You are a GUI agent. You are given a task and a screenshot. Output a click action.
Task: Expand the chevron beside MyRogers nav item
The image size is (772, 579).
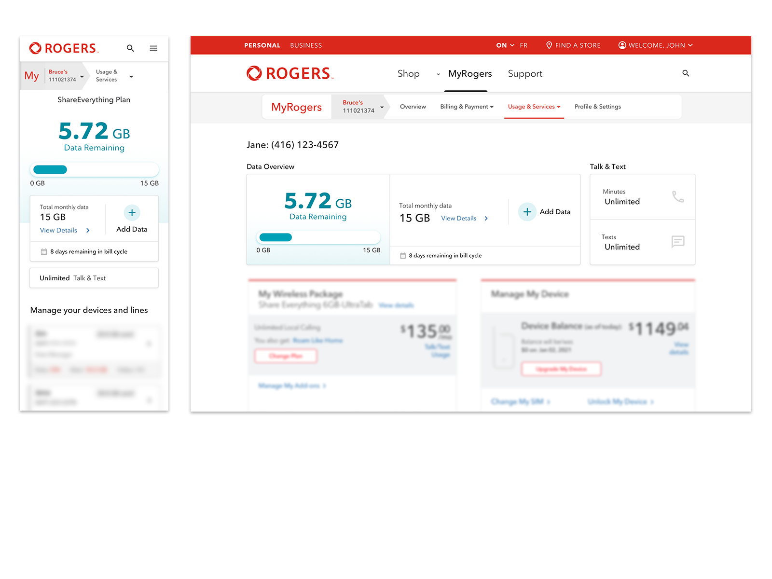(x=438, y=74)
